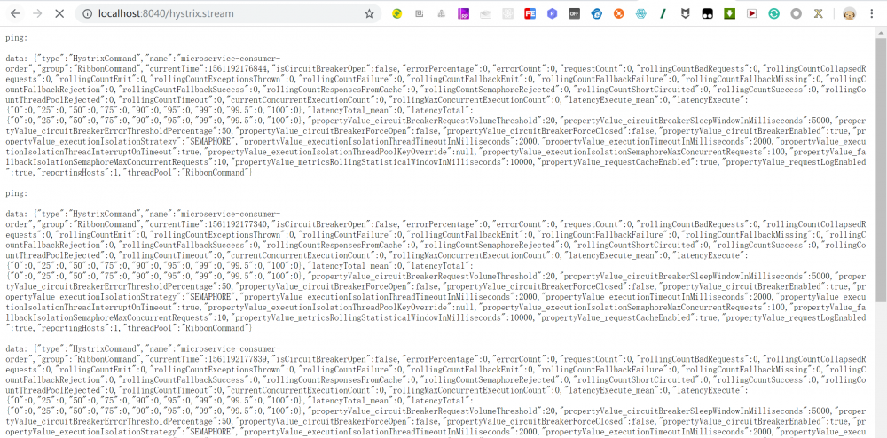Go back to the previous page
This screenshot has width=887, height=438.
[15, 13]
